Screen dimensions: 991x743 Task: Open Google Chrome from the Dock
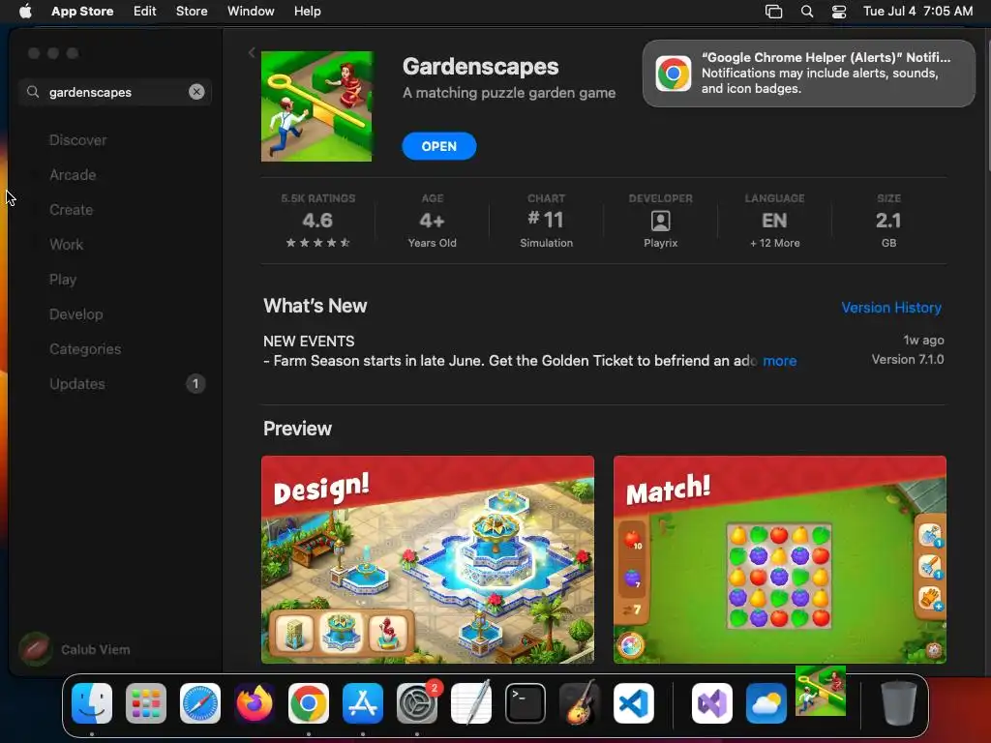309,703
